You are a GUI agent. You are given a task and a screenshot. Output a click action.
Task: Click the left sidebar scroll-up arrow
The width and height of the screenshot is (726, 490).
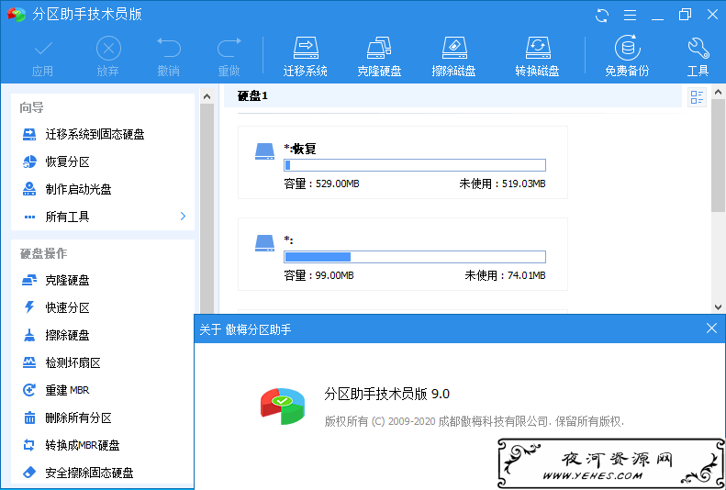coord(207,96)
